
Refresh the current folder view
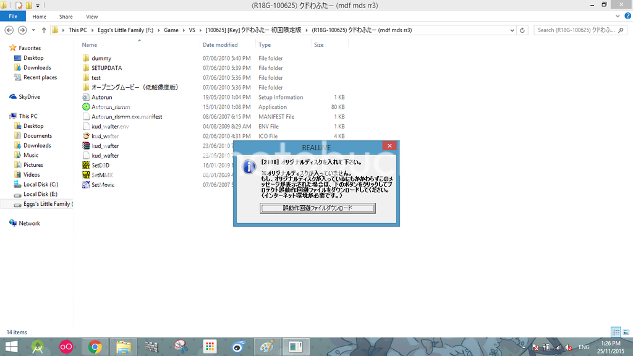523,30
